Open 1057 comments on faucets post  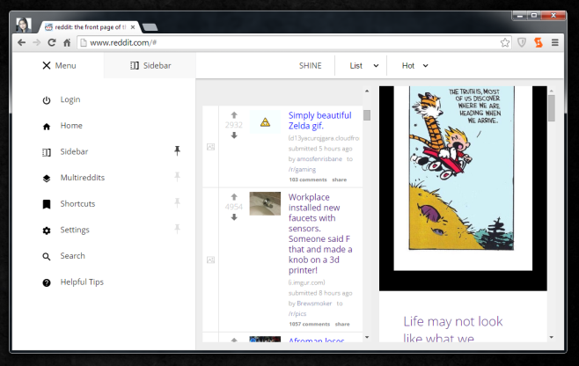click(310, 324)
